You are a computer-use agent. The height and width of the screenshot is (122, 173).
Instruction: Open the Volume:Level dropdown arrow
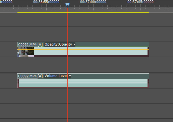(70, 76)
